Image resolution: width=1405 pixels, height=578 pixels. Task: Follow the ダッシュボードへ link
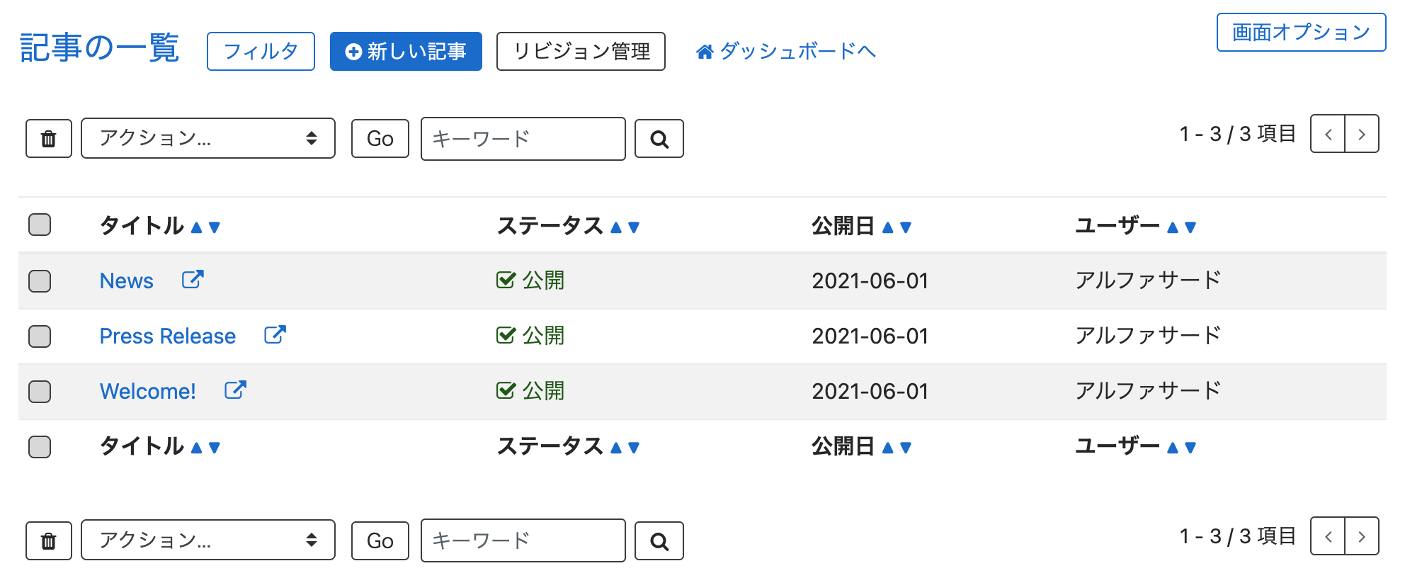(785, 51)
